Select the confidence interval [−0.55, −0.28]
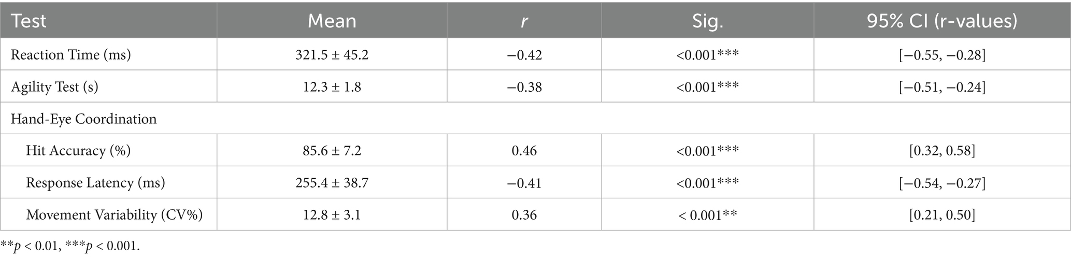This screenshot has width=1071, height=259. (x=941, y=55)
